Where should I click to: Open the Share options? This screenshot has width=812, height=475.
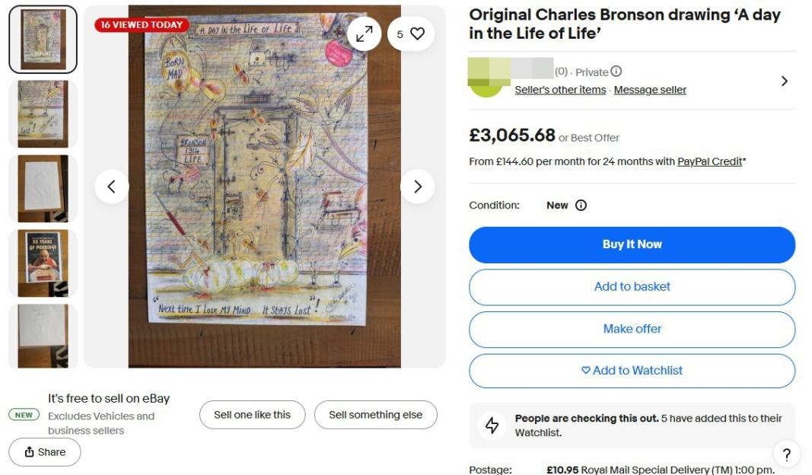[44, 452]
